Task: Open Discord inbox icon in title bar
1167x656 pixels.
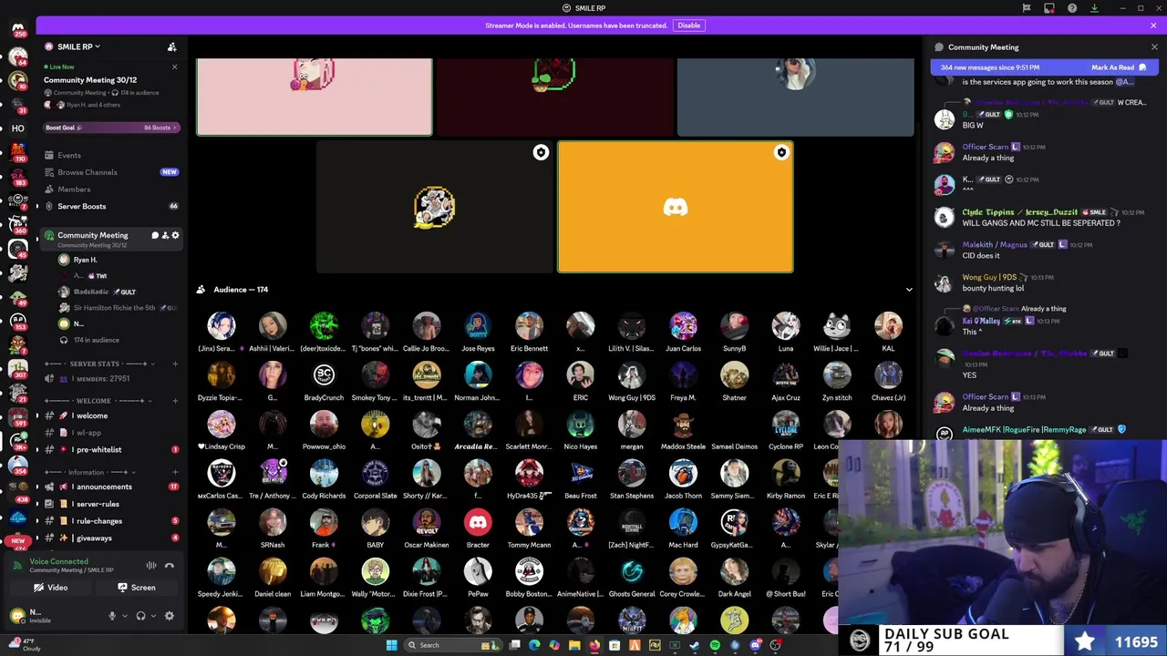Action: 1049,8
